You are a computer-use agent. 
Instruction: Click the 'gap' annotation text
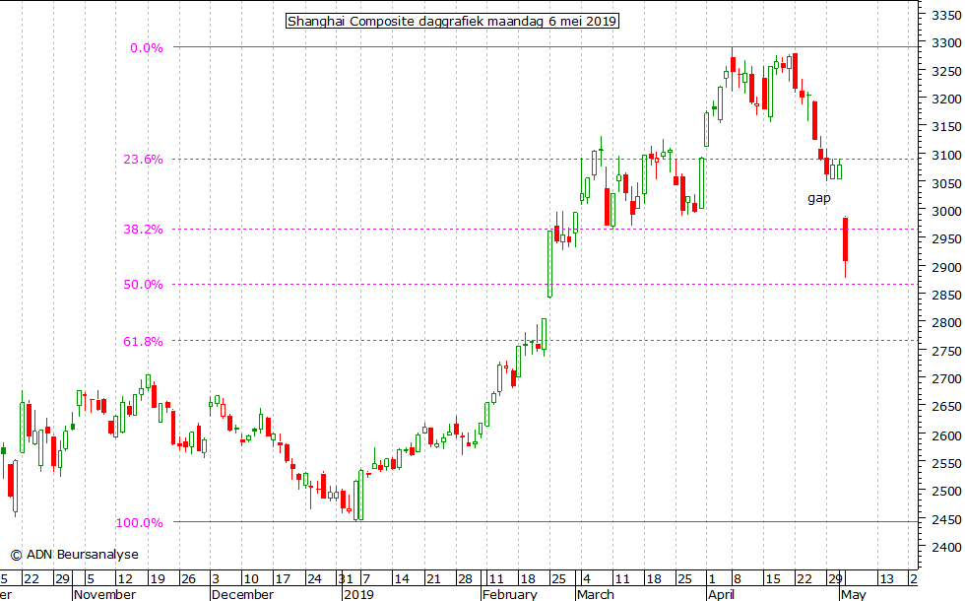(x=819, y=198)
